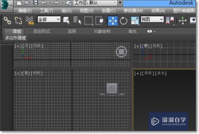Click the project folder icon in quick access

pos(69,3)
